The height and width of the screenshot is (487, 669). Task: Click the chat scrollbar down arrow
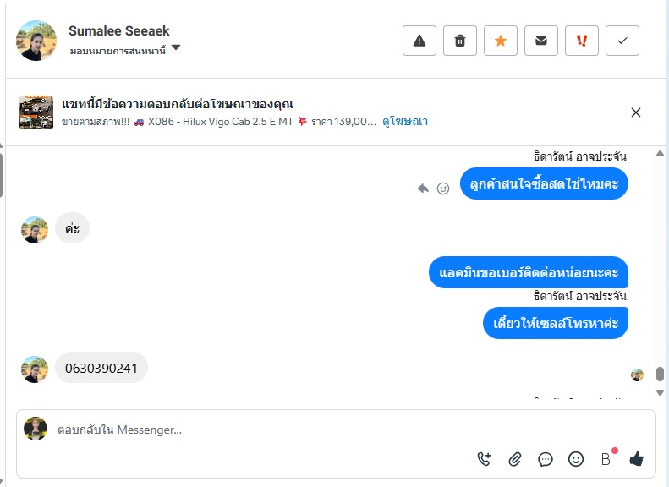(x=661, y=392)
